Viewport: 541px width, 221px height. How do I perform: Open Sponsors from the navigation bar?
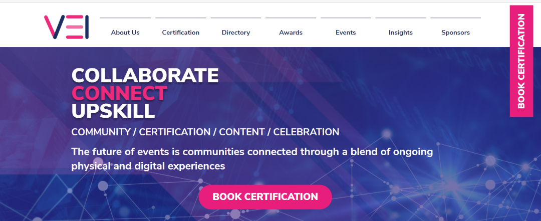pos(455,32)
